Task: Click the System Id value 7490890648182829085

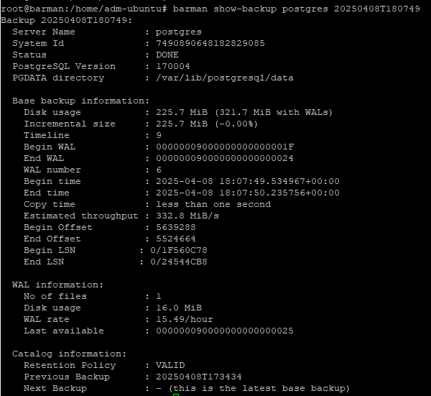Action: click(210, 43)
